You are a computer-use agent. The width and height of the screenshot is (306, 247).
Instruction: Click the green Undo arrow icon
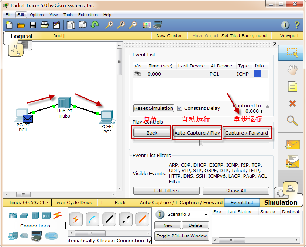94,25
